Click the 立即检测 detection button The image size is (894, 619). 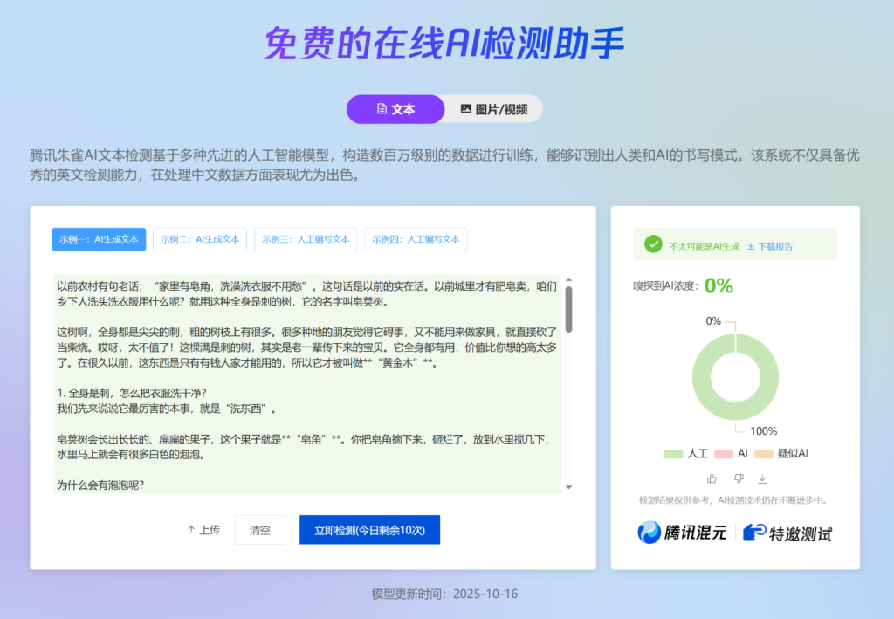tap(369, 530)
